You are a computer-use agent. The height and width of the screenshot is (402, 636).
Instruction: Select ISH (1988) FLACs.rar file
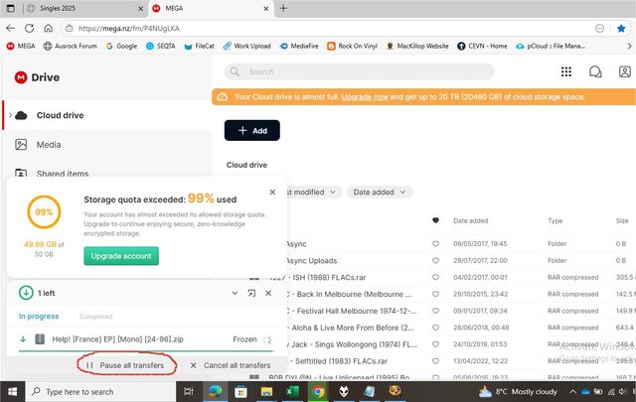point(460,277)
